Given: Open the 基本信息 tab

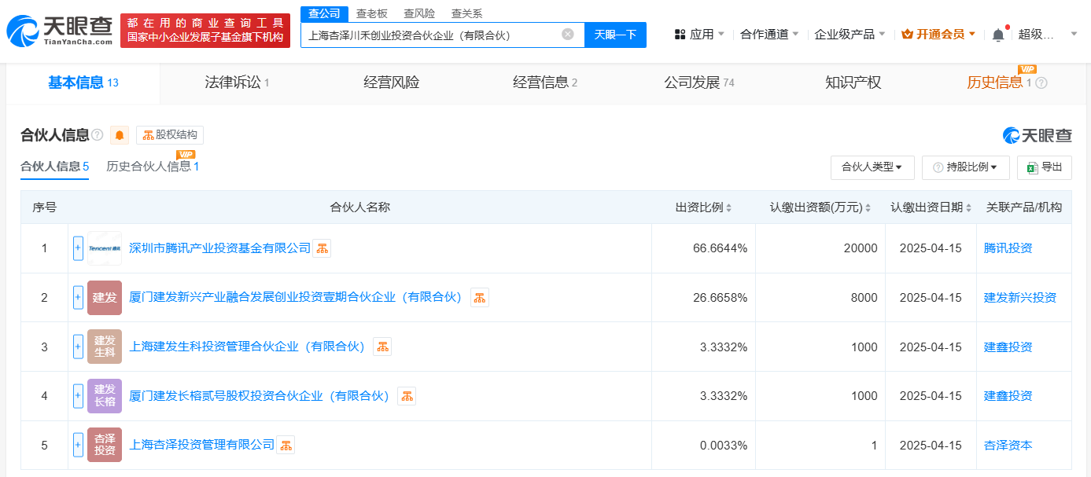Looking at the screenshot, I should tap(83, 83).
